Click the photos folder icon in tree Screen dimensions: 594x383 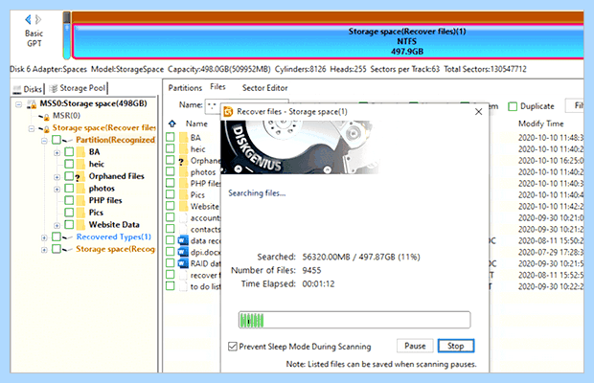[x=80, y=188]
